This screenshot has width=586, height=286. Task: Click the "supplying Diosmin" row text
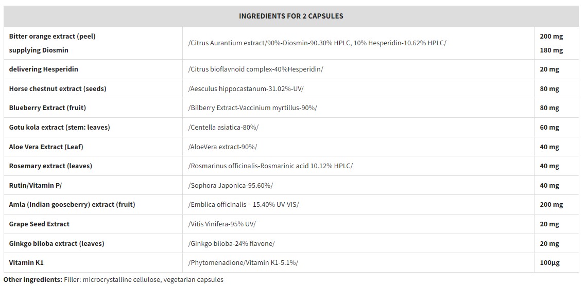[39, 50]
